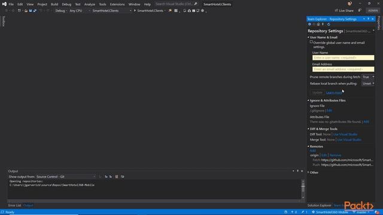
Task: Collapse Ignore & Attributes Files section
Action: point(309,100)
